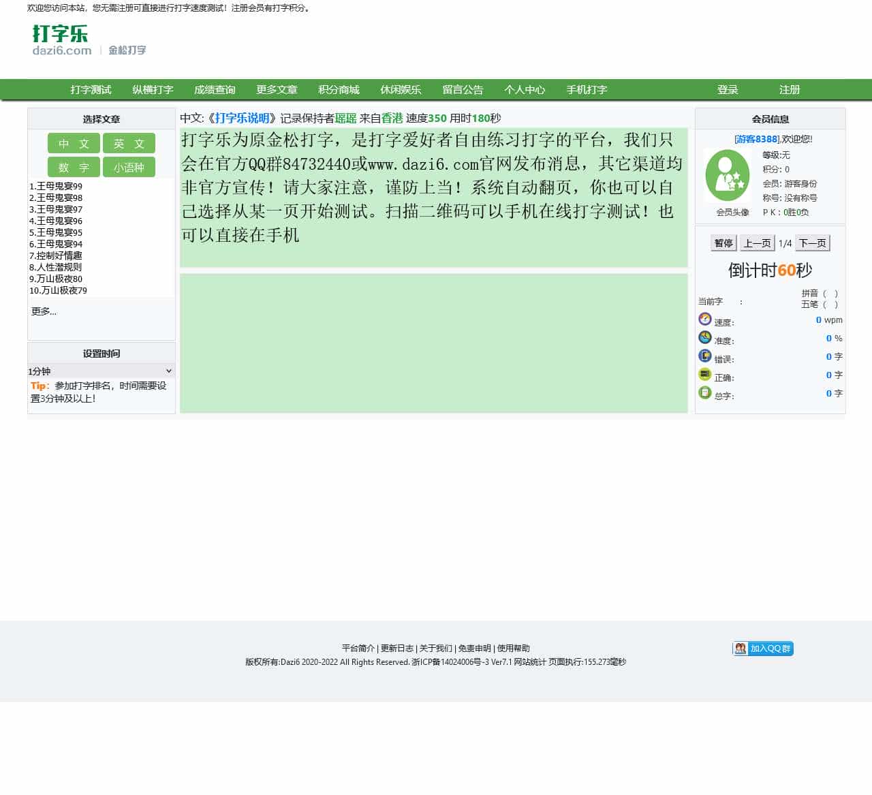This screenshot has height=795, width=872.
Task: Click the 速度 speedometer icon
Action: point(704,319)
